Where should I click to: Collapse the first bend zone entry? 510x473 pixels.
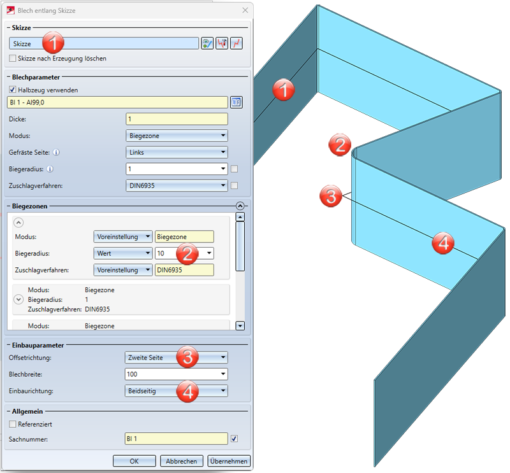pos(18,223)
